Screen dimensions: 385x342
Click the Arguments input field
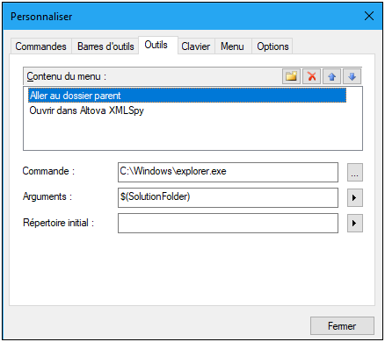pyautogui.click(x=228, y=197)
